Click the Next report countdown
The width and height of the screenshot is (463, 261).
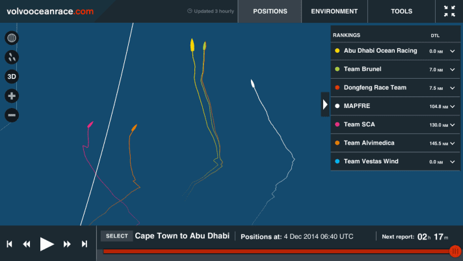(x=415, y=237)
